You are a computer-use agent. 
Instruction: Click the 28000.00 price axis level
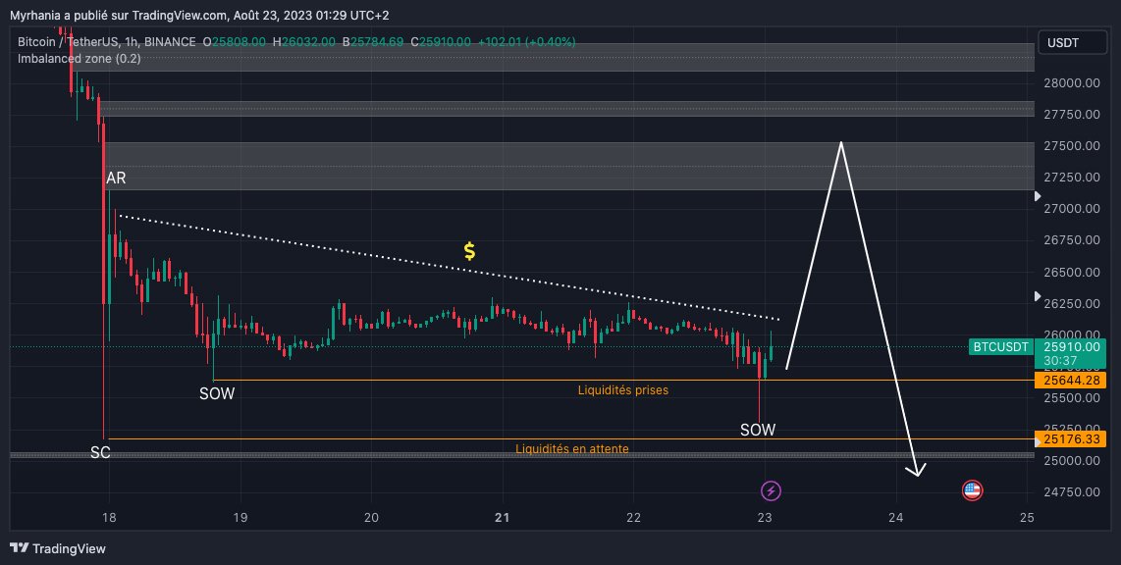tap(1072, 82)
